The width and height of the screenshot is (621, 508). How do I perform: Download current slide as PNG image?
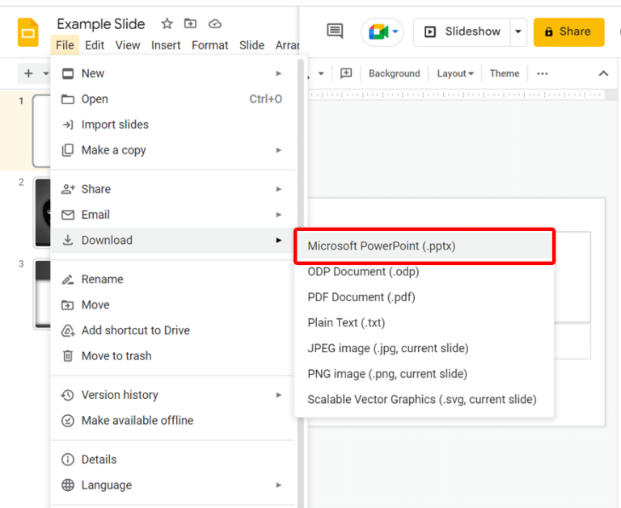[425, 374]
